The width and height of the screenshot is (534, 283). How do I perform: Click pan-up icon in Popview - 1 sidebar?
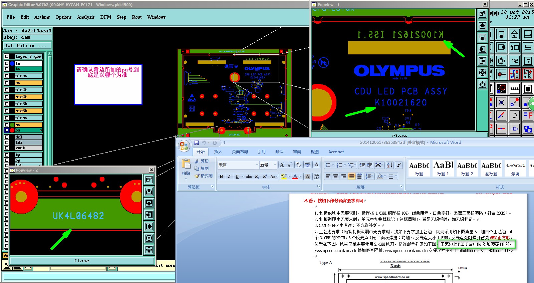(482, 26)
